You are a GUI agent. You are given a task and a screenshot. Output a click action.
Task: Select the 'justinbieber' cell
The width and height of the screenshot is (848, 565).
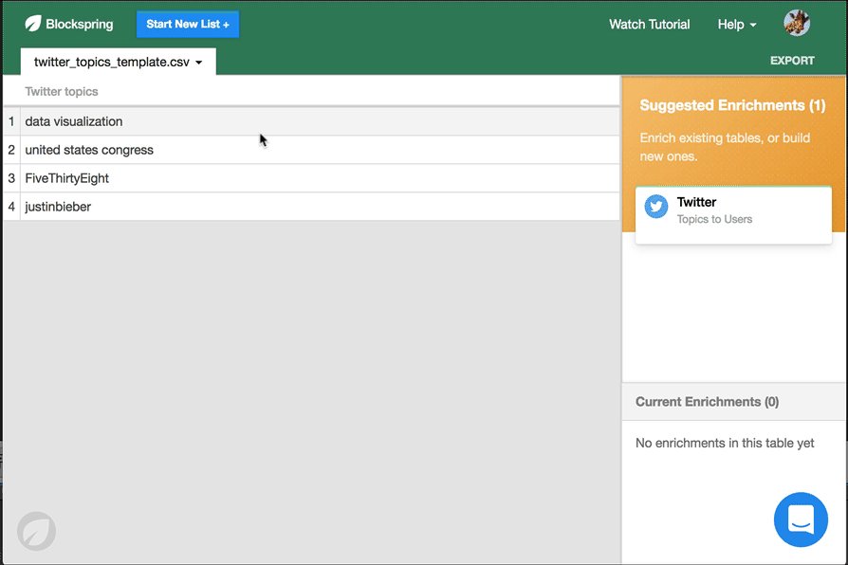[x=320, y=207]
